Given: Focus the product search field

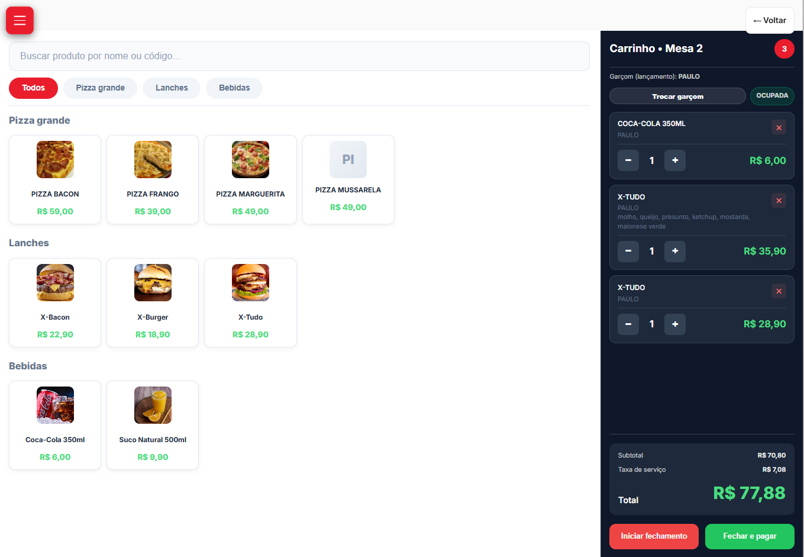Looking at the screenshot, I should coord(299,56).
